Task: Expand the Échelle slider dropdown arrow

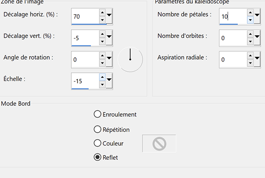Action: coord(109,80)
